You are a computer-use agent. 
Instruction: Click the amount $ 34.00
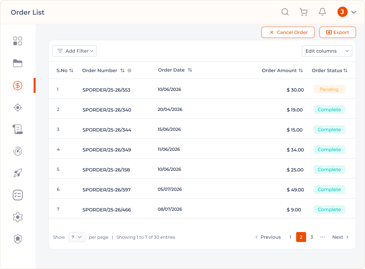(x=295, y=150)
